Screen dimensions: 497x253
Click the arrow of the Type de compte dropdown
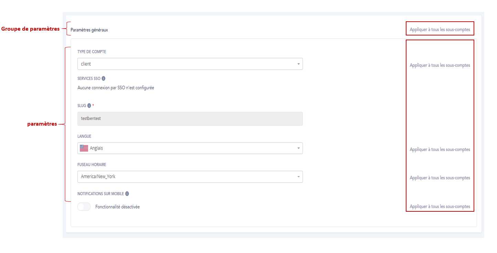tap(298, 64)
